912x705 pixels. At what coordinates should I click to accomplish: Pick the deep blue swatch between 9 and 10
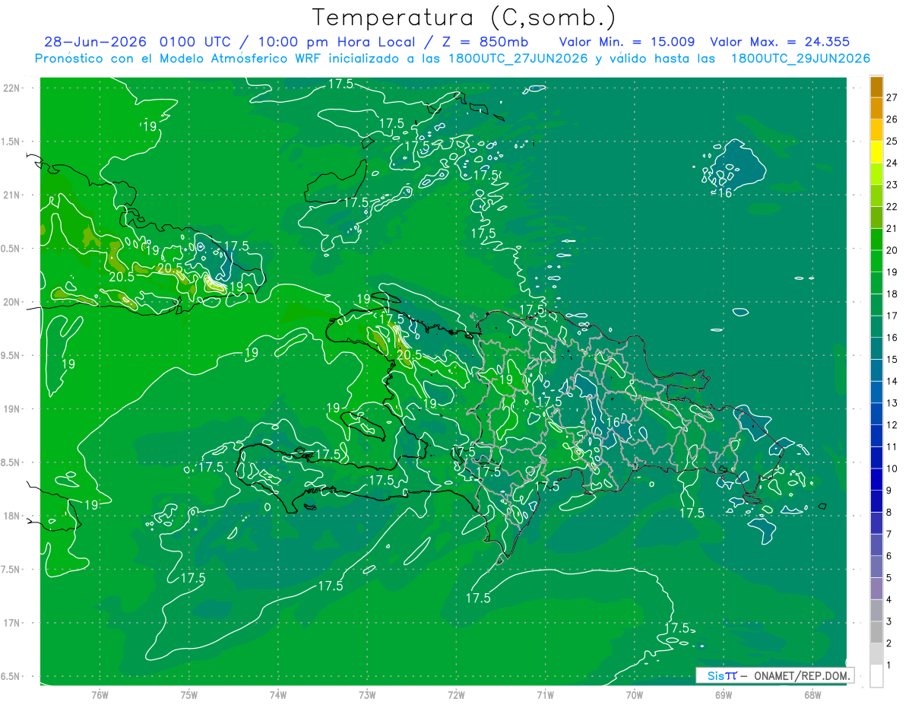(x=876, y=479)
